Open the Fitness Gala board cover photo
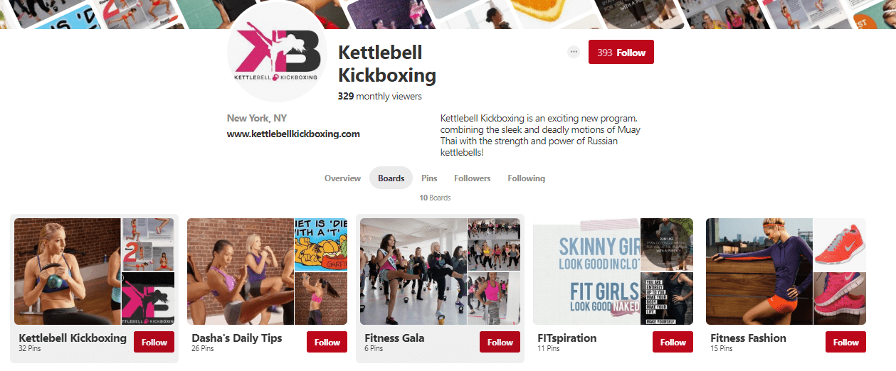Viewport: 896px width, 371px height. tap(413, 271)
